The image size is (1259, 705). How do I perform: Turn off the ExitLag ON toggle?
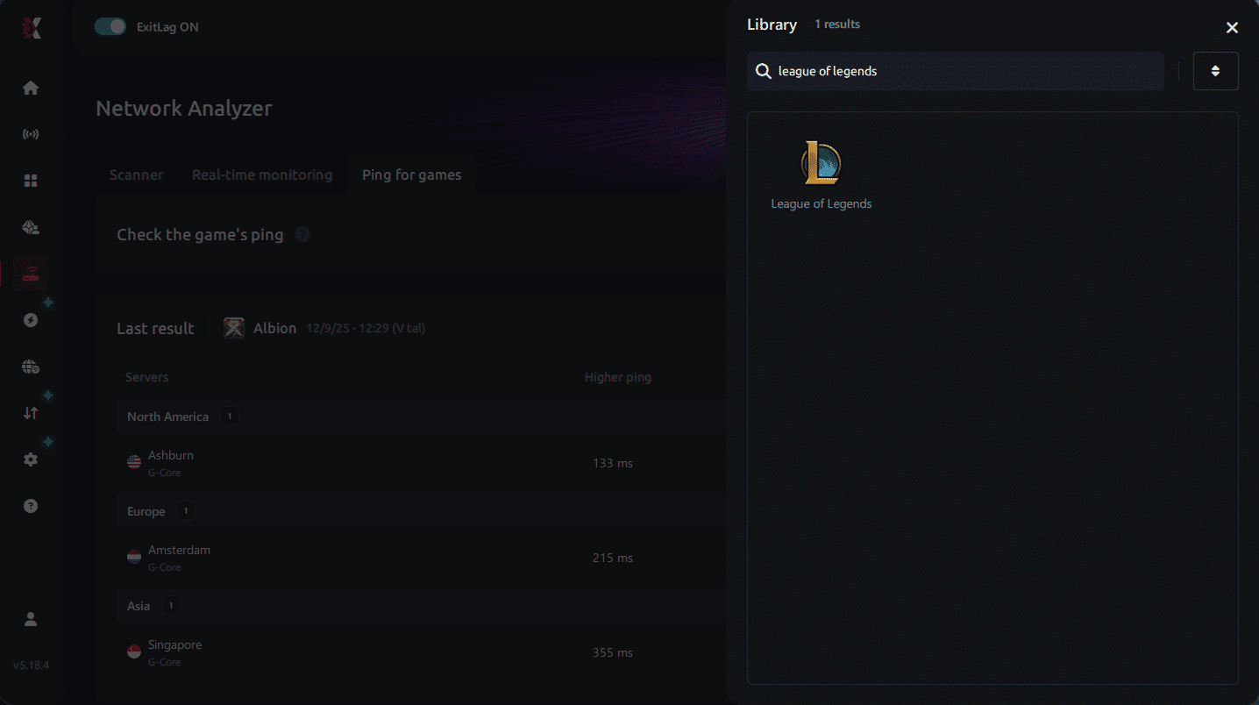pos(110,26)
